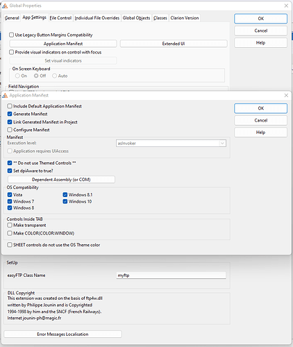Click the easyFTP Class Name input field
The image size is (293, 347).
pyautogui.click(x=171, y=276)
